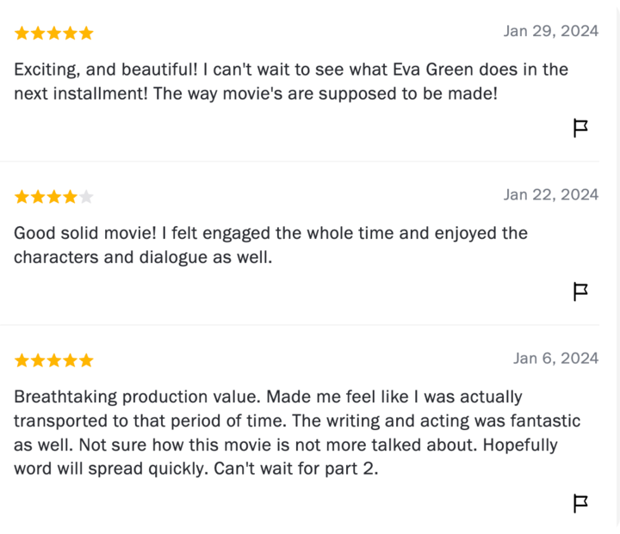
Task: Click the fourth gold star of Jan 22 review
Action: point(70,196)
